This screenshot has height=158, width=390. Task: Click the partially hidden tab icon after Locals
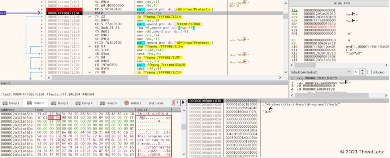[x=172, y=103]
